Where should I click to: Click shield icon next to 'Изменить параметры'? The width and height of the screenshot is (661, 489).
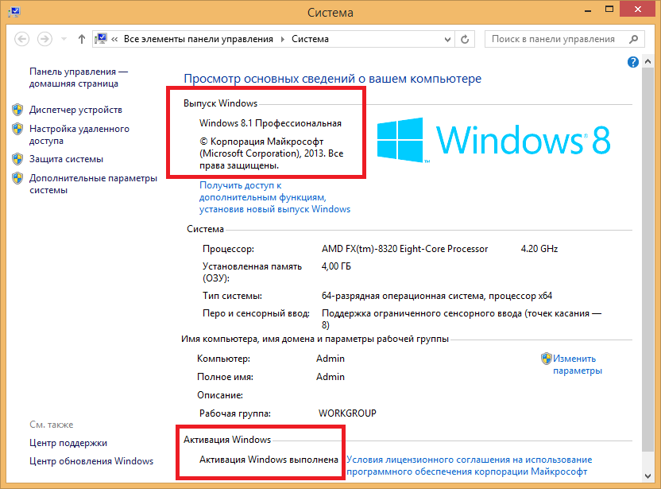pyautogui.click(x=547, y=359)
